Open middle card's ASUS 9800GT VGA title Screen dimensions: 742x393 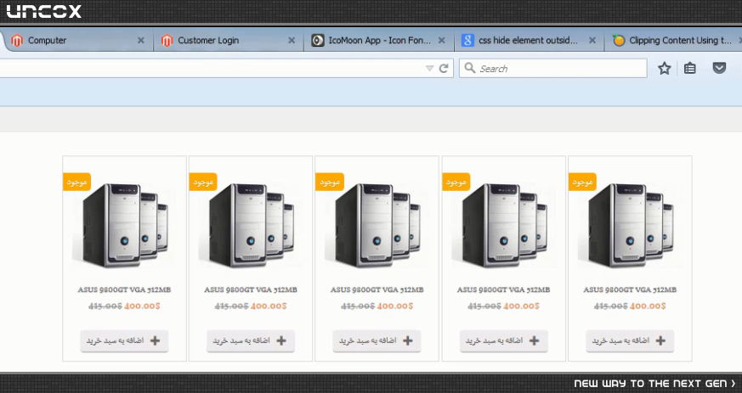pyautogui.click(x=377, y=289)
